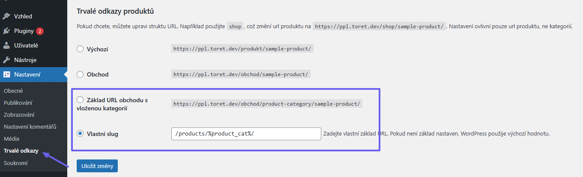
Task: Click the Nástroje wrench icon
Action: (x=6, y=60)
